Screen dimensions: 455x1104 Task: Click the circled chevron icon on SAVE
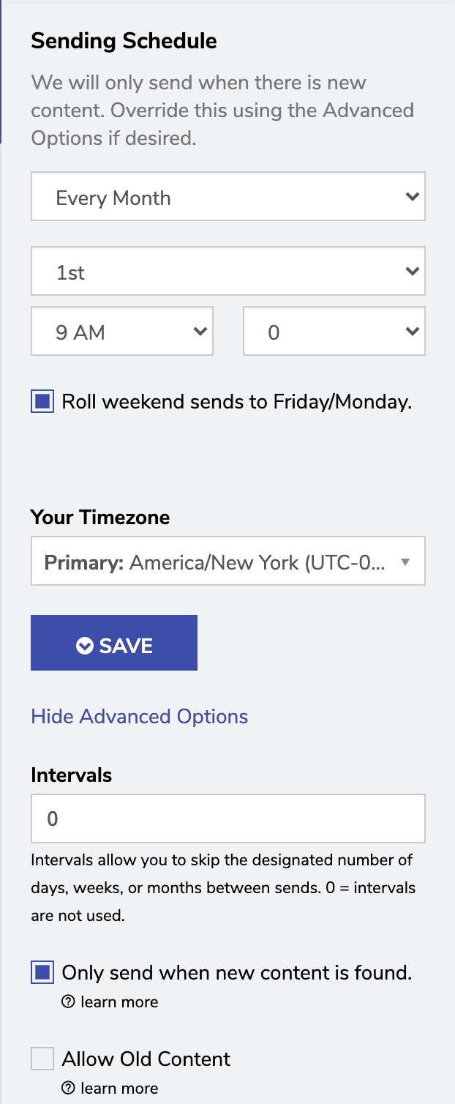85,645
